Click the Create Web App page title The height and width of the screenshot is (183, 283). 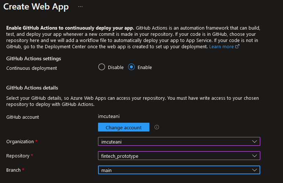[x=36, y=7]
